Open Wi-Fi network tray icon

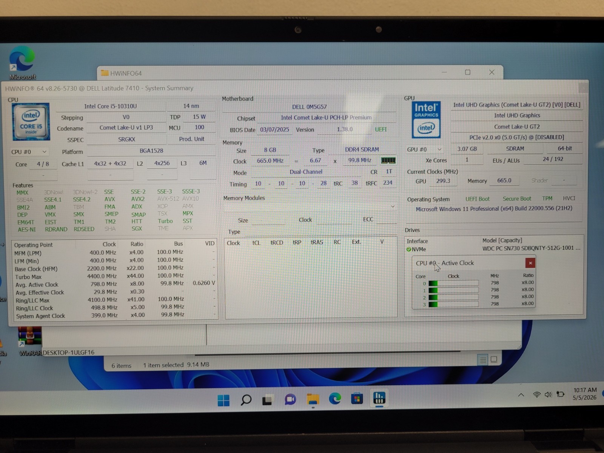coord(536,394)
